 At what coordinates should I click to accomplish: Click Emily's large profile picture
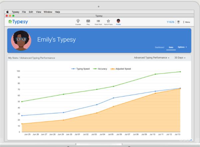[21, 41]
